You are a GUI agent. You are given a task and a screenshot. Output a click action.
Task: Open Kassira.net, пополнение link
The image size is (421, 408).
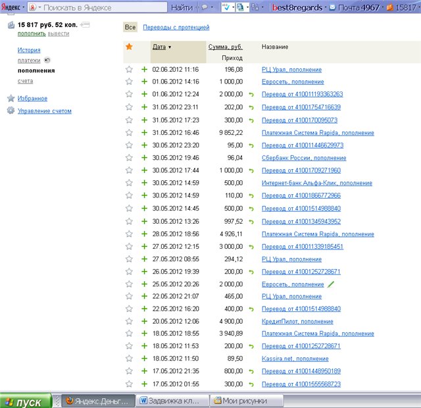(295, 359)
